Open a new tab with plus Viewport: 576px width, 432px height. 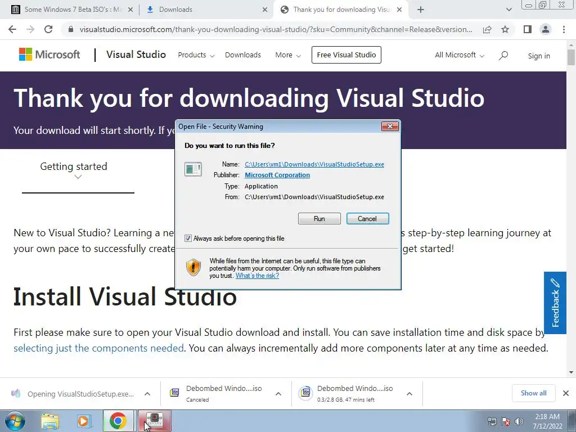(421, 10)
